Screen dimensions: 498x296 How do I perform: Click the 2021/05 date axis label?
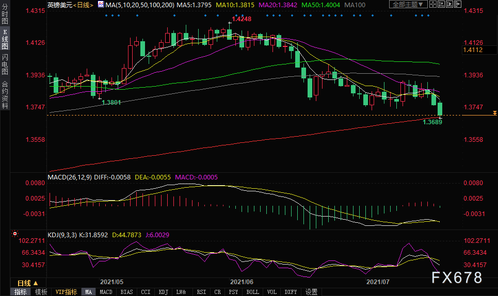(x=111, y=282)
